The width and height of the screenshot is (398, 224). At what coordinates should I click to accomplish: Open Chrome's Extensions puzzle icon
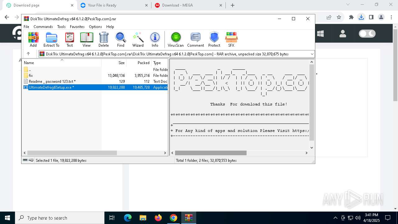pos(351,17)
